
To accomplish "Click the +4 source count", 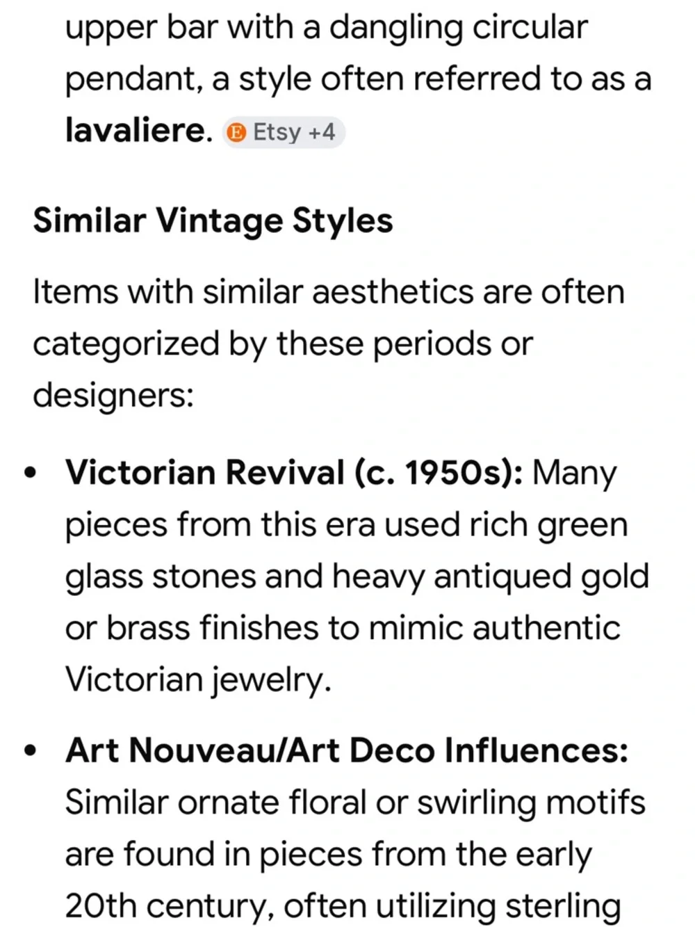I will (322, 132).
